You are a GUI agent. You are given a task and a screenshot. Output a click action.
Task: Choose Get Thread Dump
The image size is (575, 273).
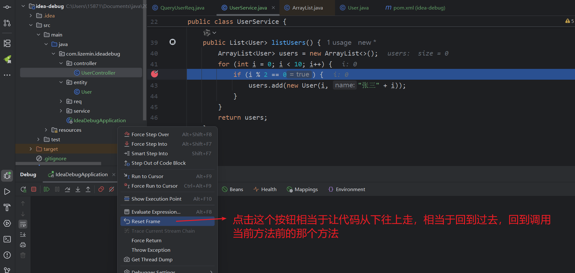click(x=168, y=259)
